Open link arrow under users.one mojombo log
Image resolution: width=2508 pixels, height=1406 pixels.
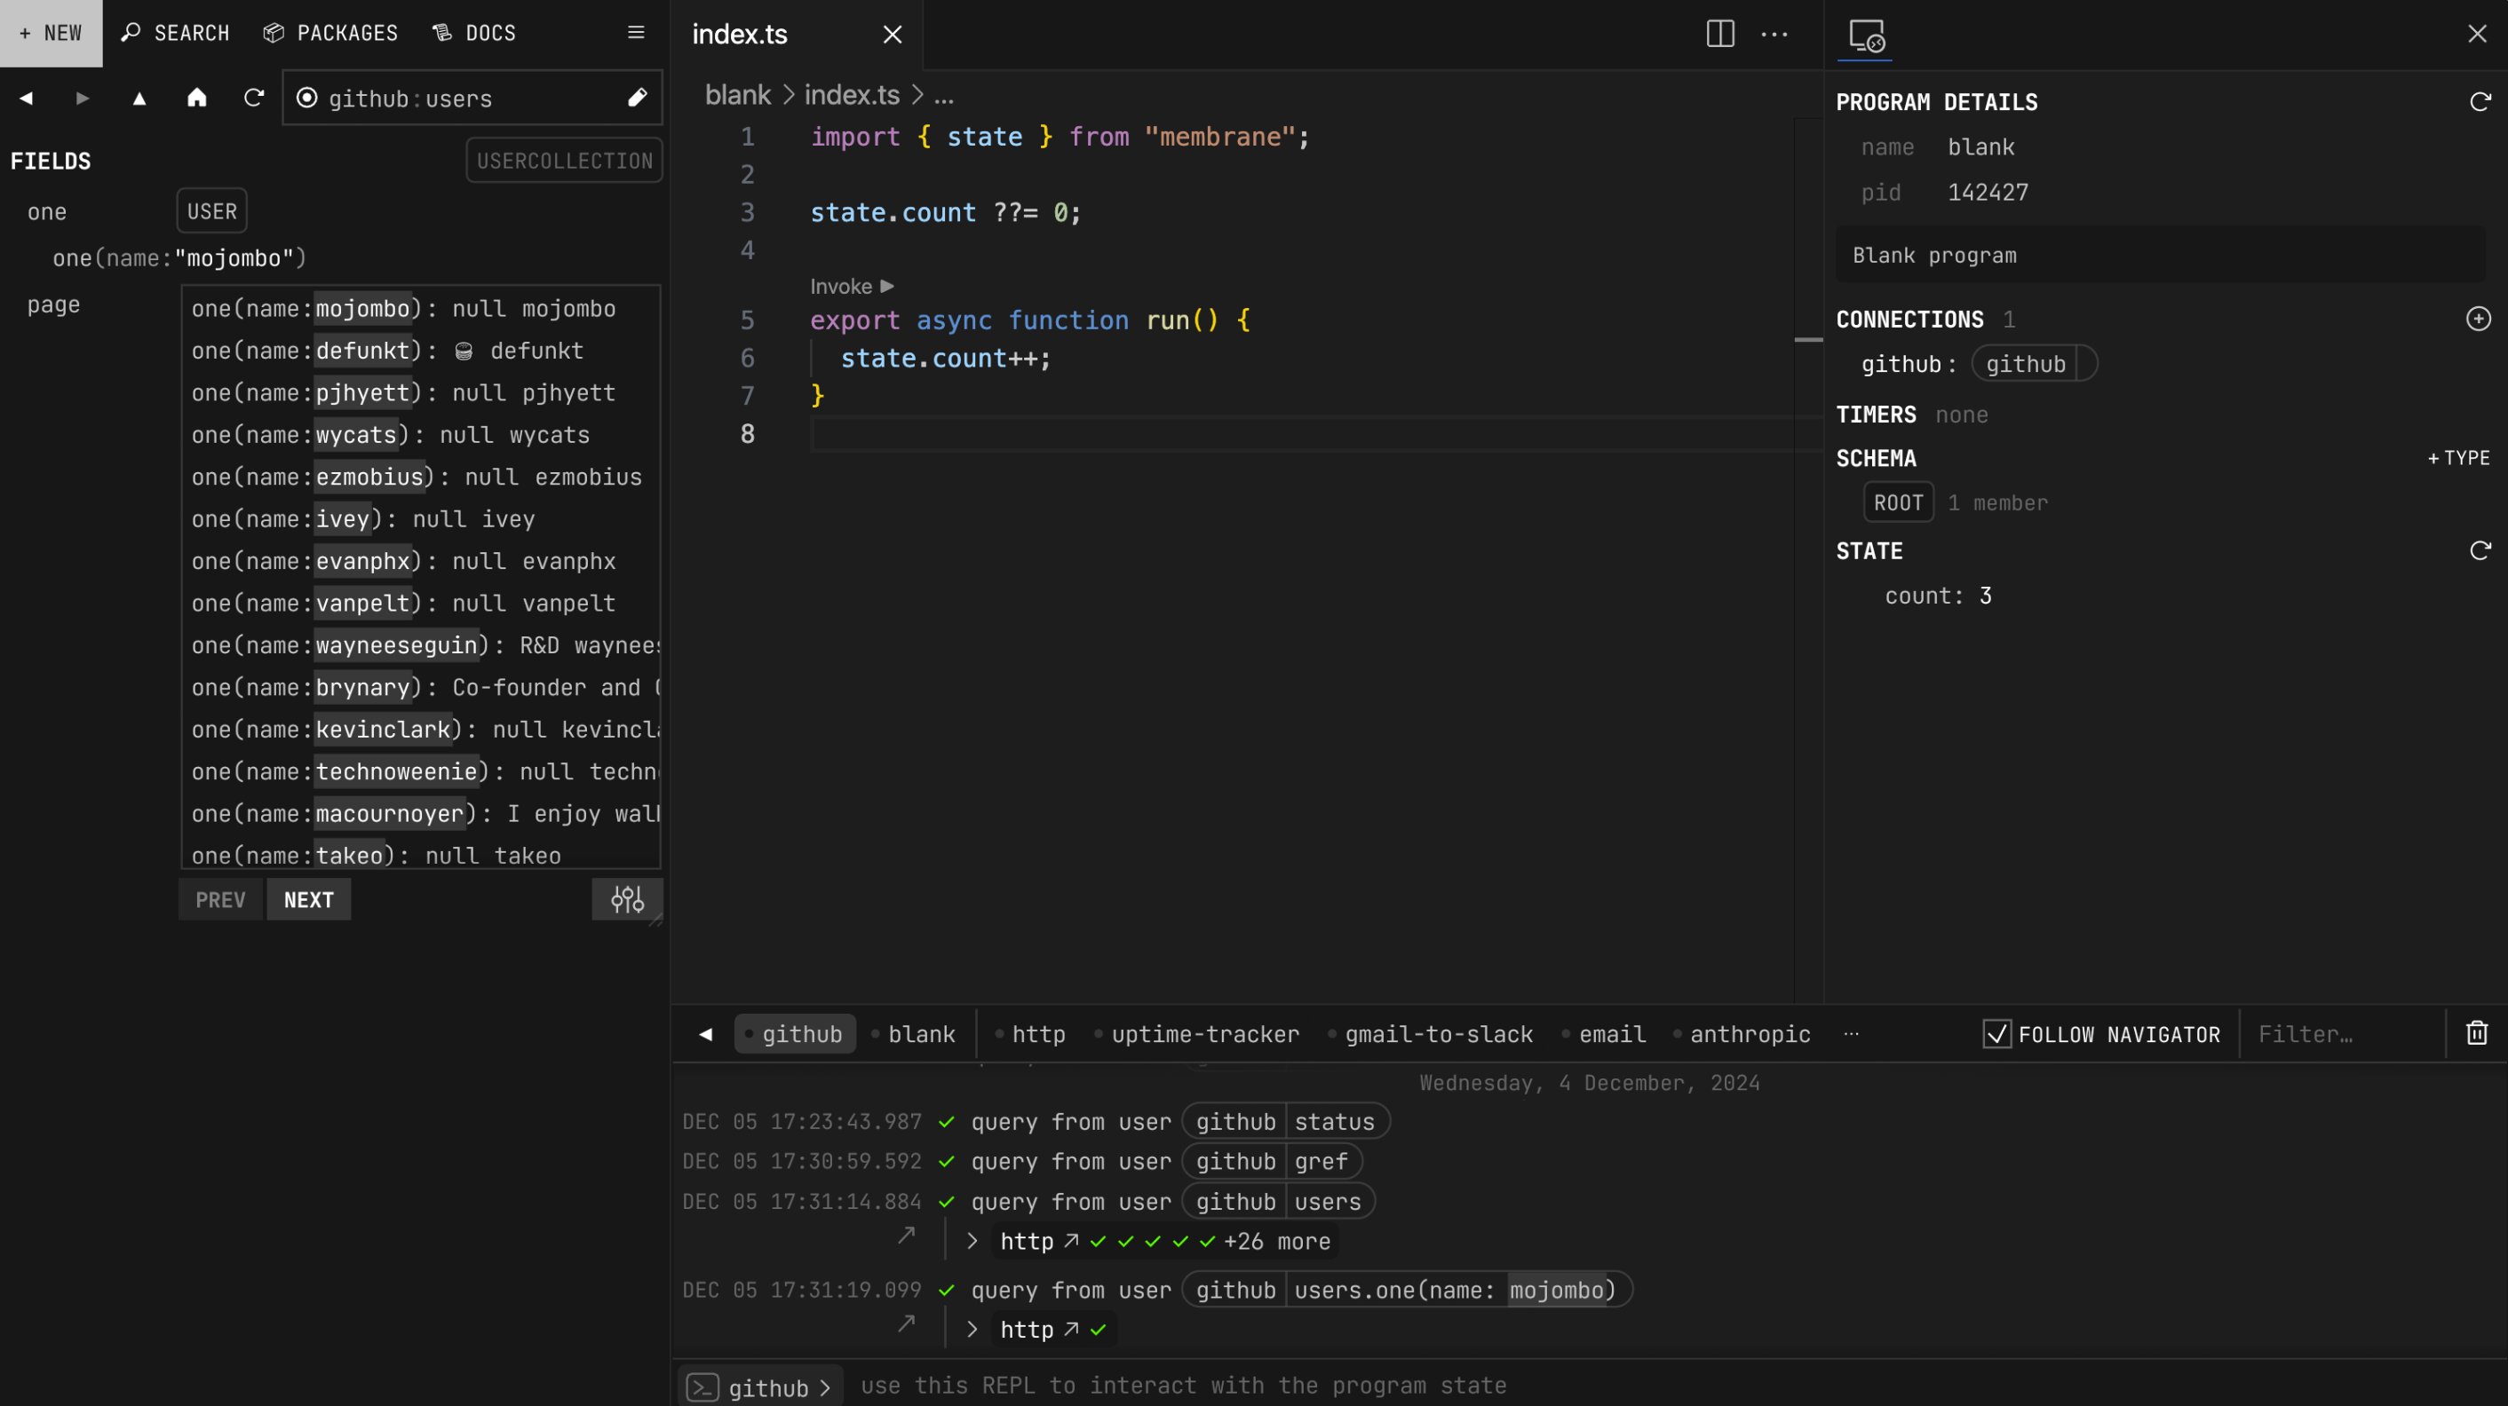907,1324
